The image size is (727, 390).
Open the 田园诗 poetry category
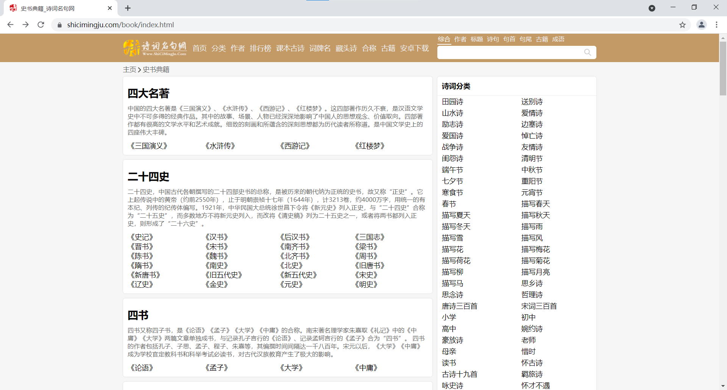(452, 101)
